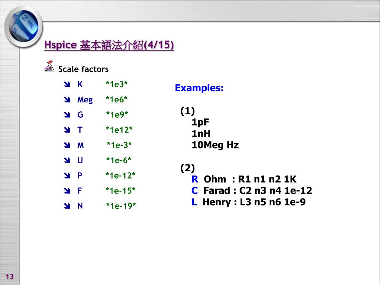The width and height of the screenshot is (380, 285).
Task: Click the value '*1e-6*'
Action: click(119, 160)
